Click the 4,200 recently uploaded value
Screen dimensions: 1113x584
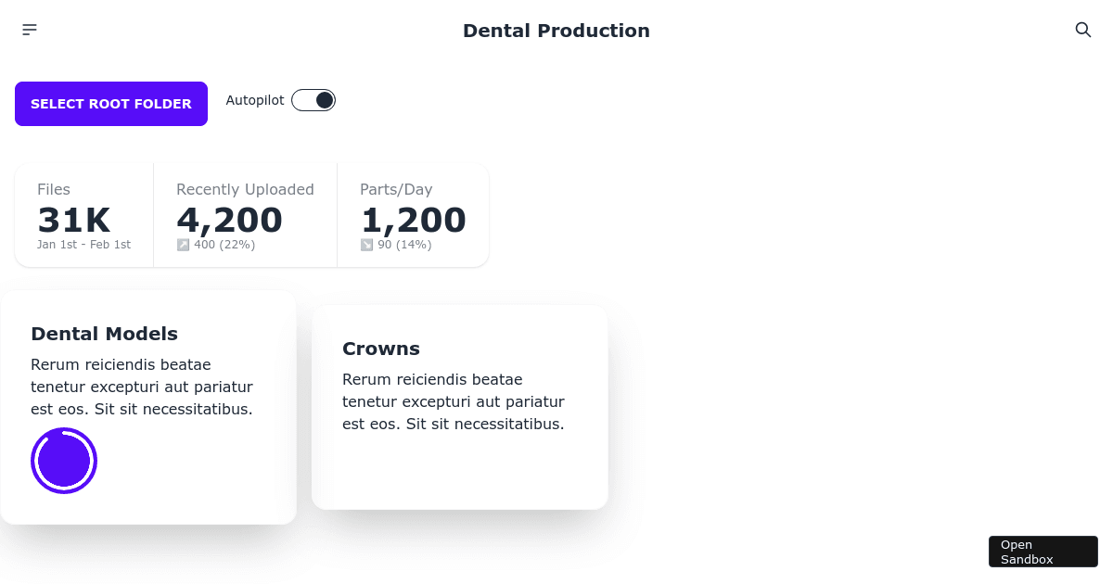(229, 220)
